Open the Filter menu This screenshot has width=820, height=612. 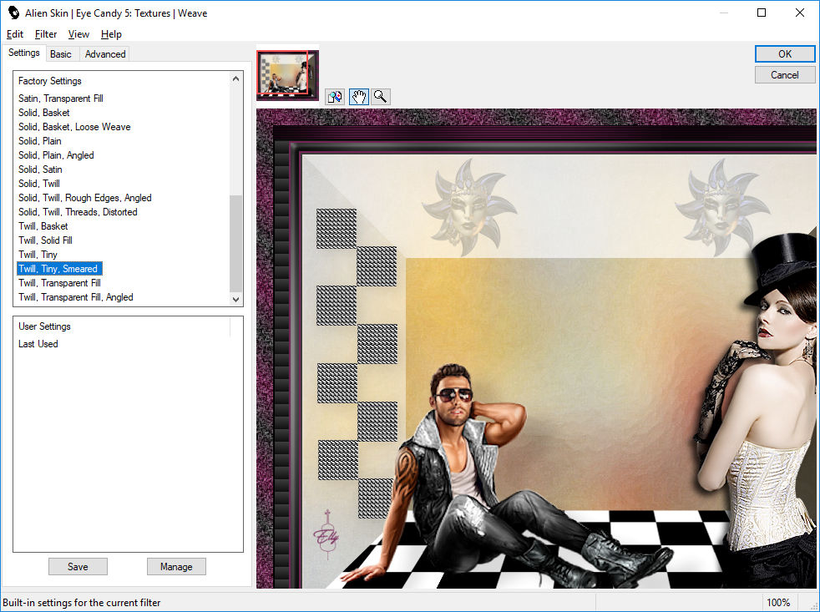pos(45,34)
